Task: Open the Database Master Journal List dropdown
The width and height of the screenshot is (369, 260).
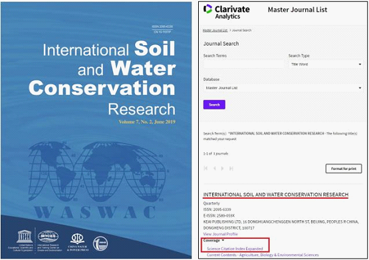Action: click(x=283, y=88)
